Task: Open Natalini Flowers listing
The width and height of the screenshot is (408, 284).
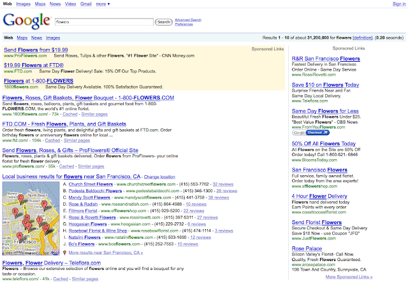Action: [85, 238]
